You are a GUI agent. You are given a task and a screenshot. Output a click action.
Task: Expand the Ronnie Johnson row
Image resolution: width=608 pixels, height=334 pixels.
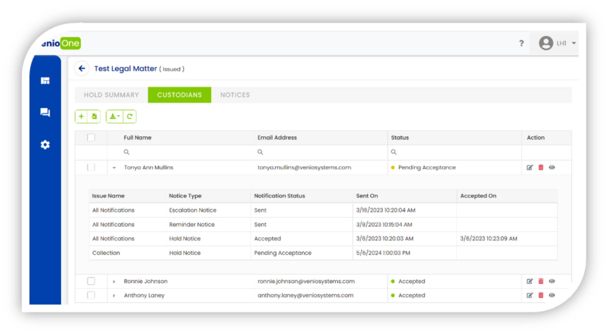(x=114, y=282)
